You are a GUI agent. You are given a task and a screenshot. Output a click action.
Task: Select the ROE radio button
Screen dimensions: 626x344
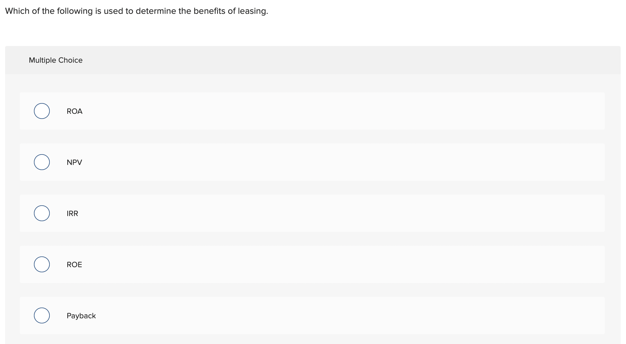42,264
